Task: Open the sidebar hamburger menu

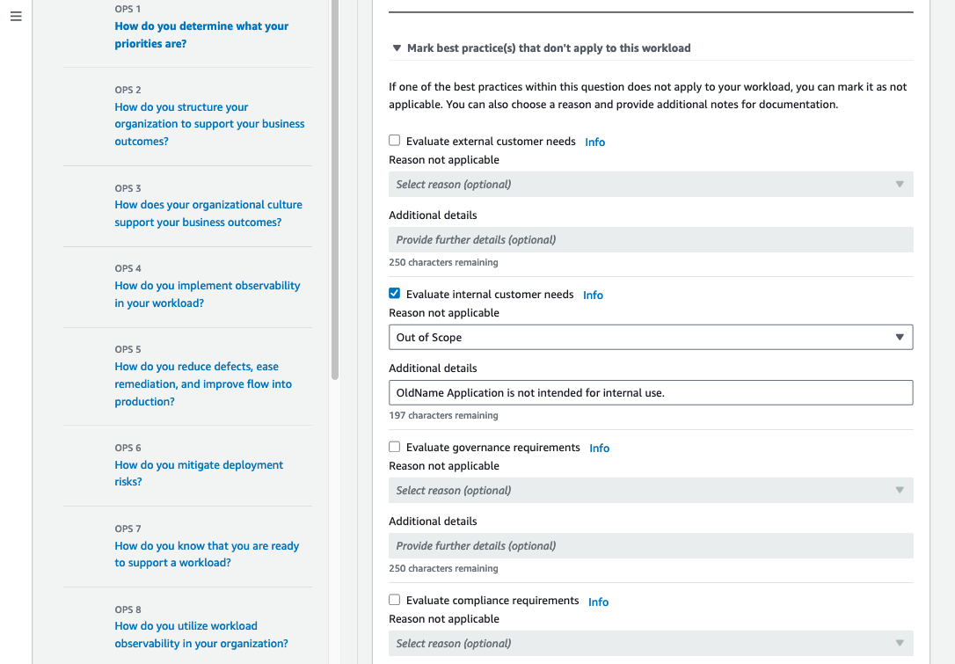Action: click(x=16, y=16)
